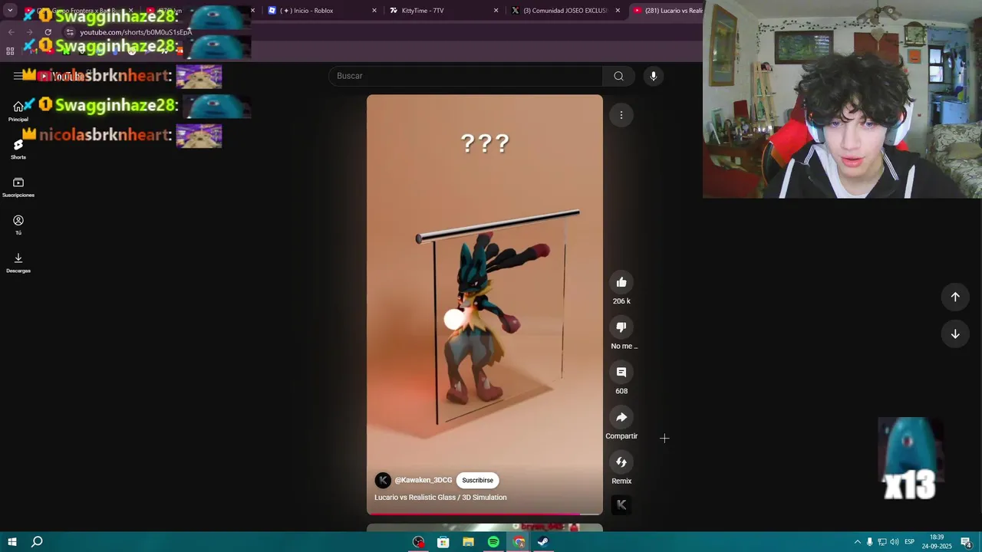Open Chrome apps grid in bookmarks bar

point(10,51)
